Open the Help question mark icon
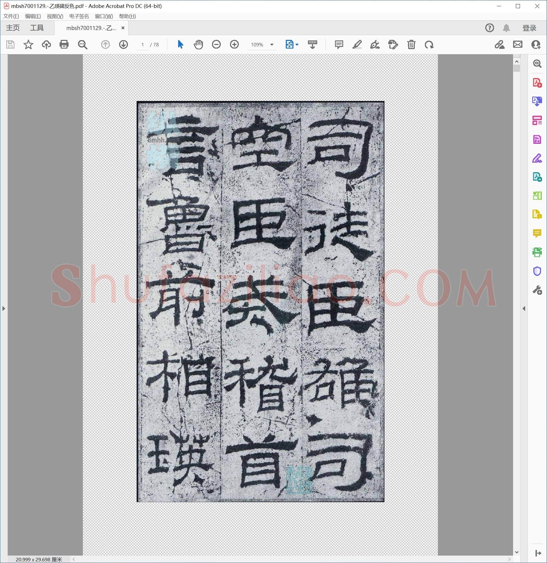 click(x=489, y=28)
